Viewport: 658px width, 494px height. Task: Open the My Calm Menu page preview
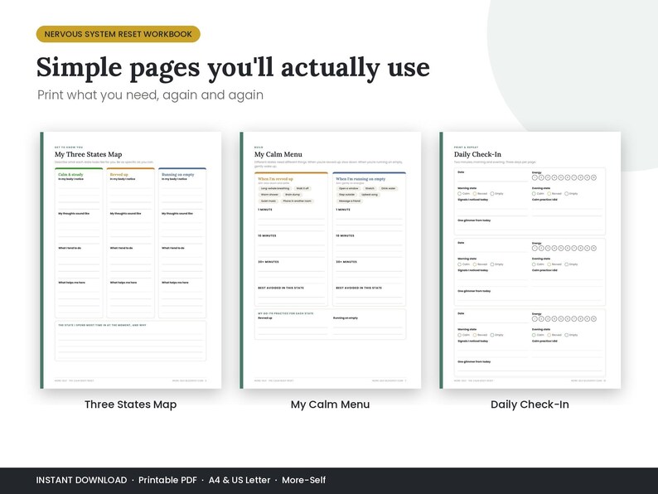pos(331,260)
